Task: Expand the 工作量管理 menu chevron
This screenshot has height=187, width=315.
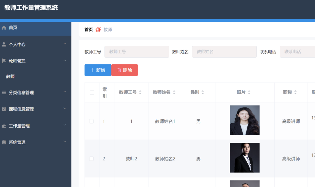Action: pyautogui.click(x=65, y=125)
